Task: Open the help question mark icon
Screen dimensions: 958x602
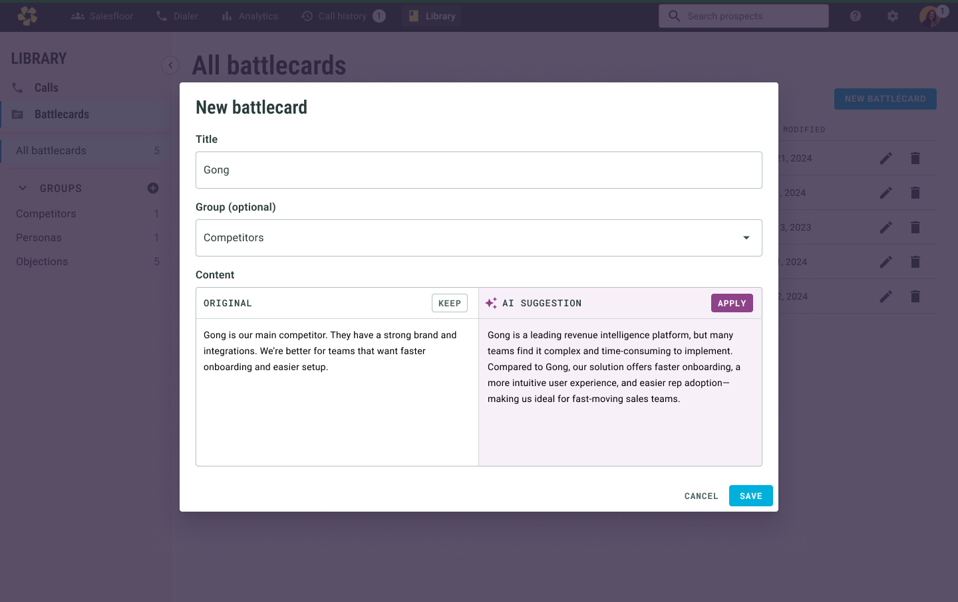Action: point(856,16)
